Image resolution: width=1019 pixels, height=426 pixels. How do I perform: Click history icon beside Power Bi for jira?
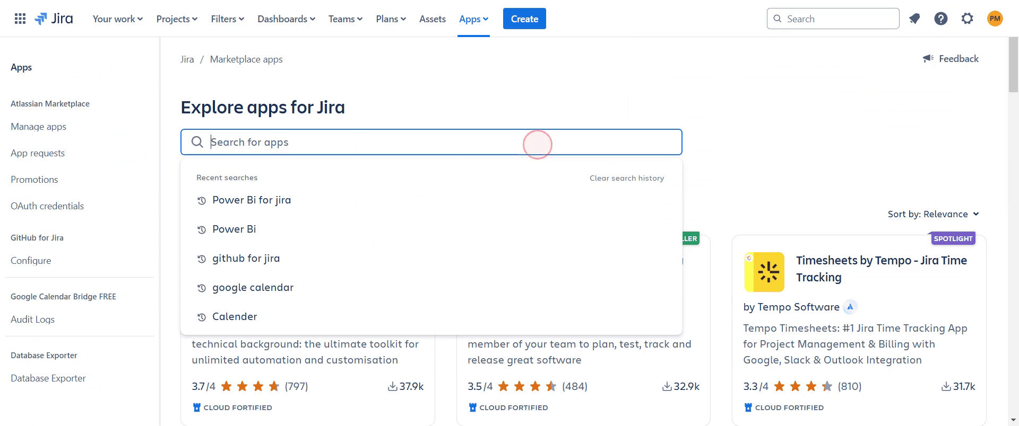[202, 201]
